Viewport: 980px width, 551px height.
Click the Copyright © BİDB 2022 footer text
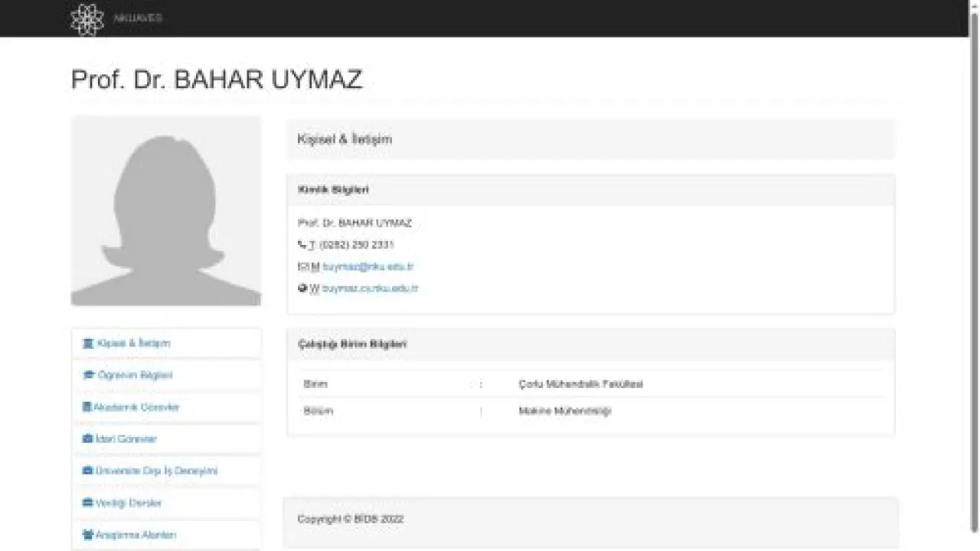pyautogui.click(x=351, y=519)
